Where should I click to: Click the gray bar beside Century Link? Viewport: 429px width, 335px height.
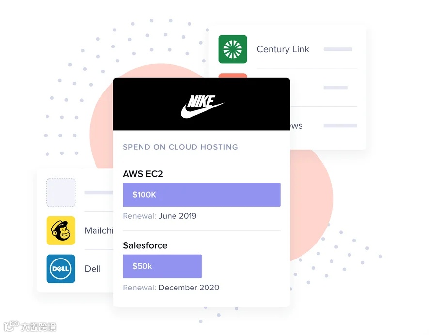pyautogui.click(x=338, y=49)
